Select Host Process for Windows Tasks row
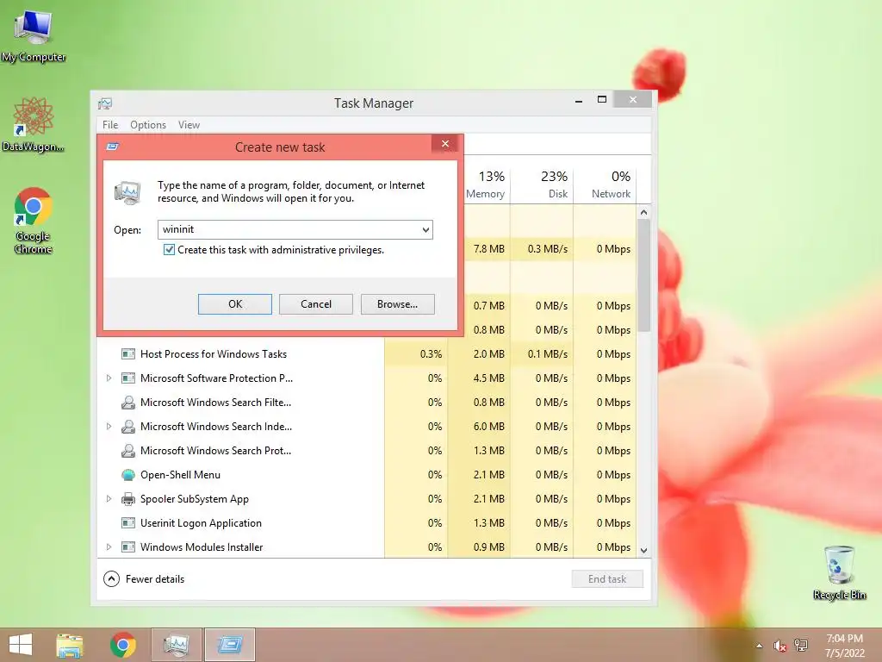 click(367, 354)
